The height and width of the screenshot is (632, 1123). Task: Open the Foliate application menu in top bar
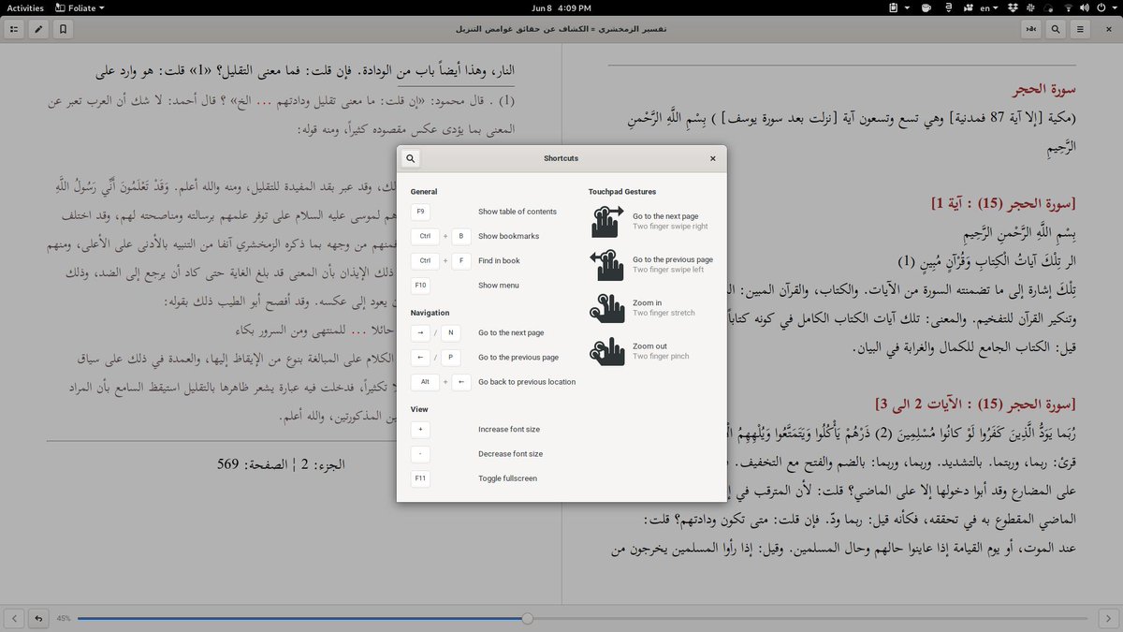pyautogui.click(x=80, y=7)
